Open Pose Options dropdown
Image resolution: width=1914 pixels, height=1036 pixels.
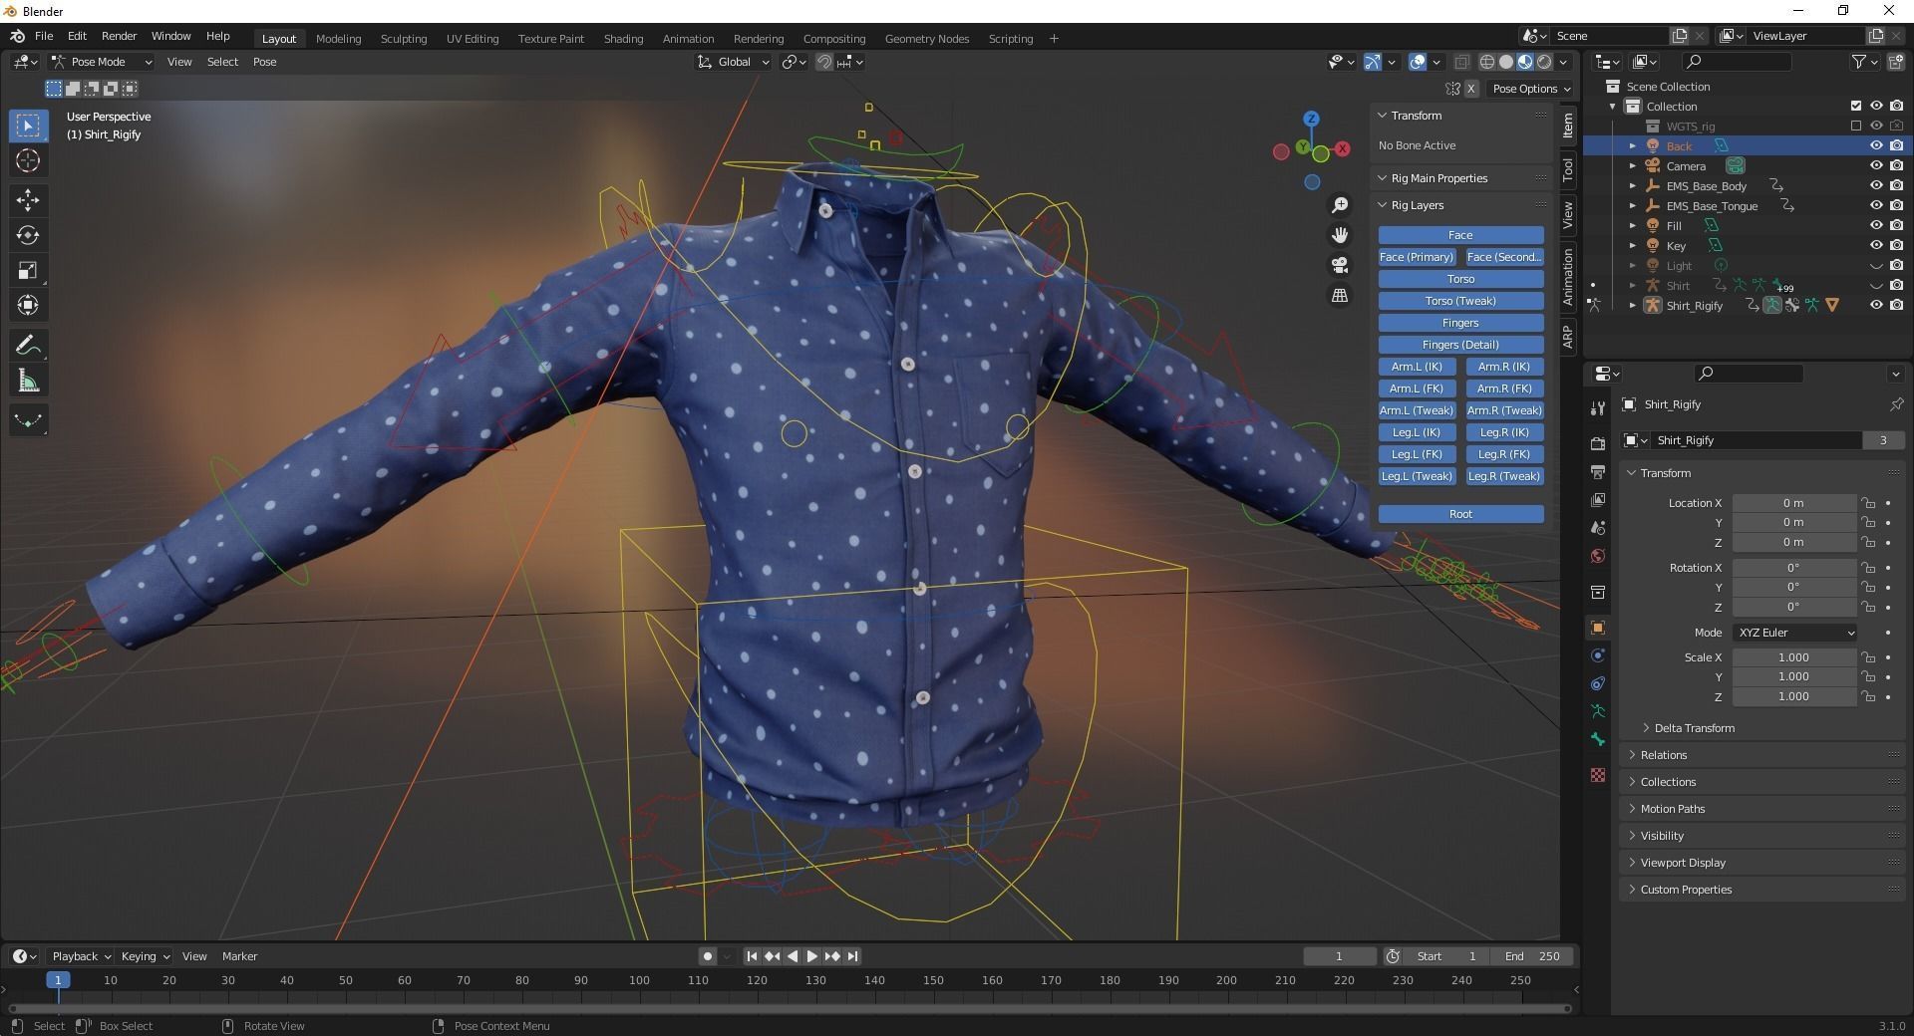[x=1530, y=89]
